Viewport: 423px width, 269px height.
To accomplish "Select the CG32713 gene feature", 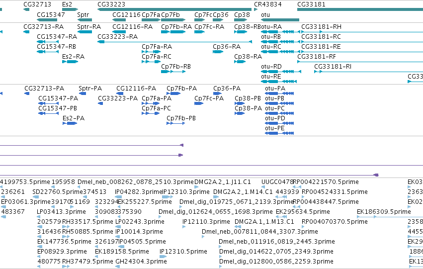I will [x=26, y=9].
